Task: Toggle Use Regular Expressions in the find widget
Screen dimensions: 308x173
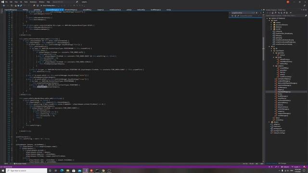Action: coord(238,16)
